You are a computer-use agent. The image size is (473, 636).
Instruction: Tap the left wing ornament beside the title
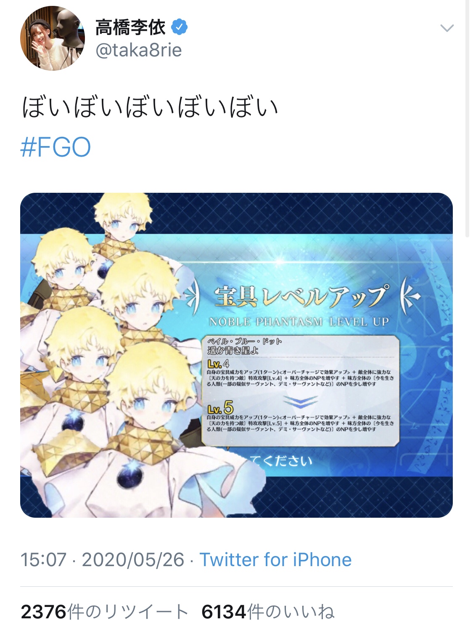193,297
